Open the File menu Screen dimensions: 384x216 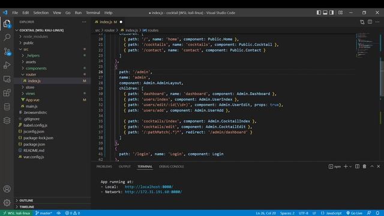point(15,13)
